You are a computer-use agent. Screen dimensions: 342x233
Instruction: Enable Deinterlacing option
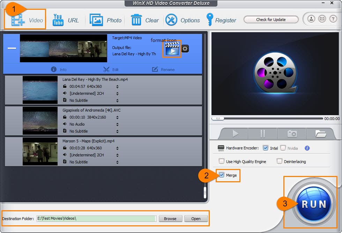(279, 161)
